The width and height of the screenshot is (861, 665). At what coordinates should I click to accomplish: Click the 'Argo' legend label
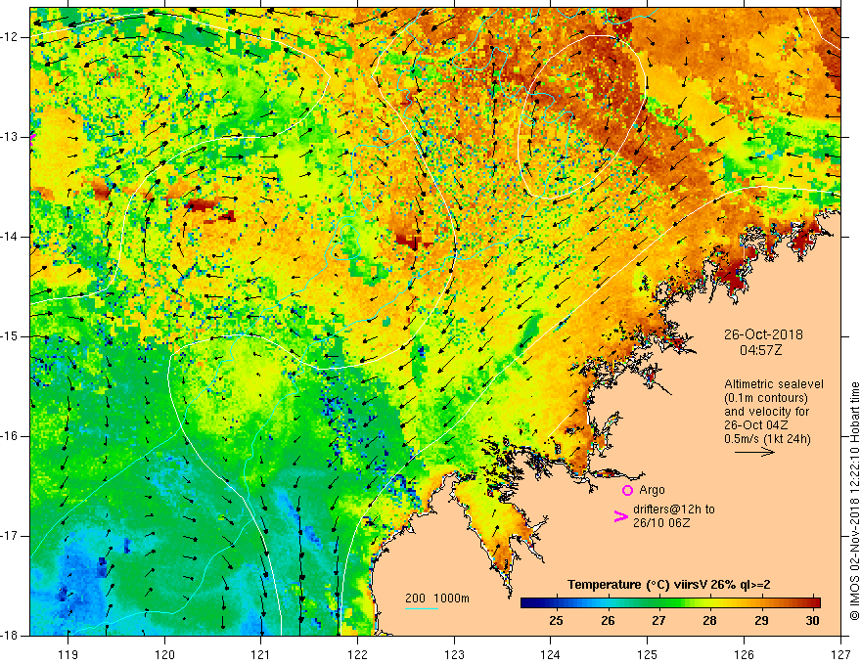click(652, 490)
